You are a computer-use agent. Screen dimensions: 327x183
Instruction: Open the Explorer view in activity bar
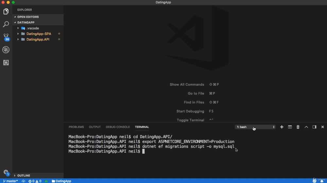point(6,11)
